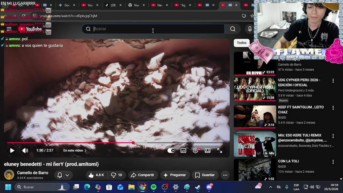
Task: Start voice search with microphone icon
Action: click(x=250, y=29)
